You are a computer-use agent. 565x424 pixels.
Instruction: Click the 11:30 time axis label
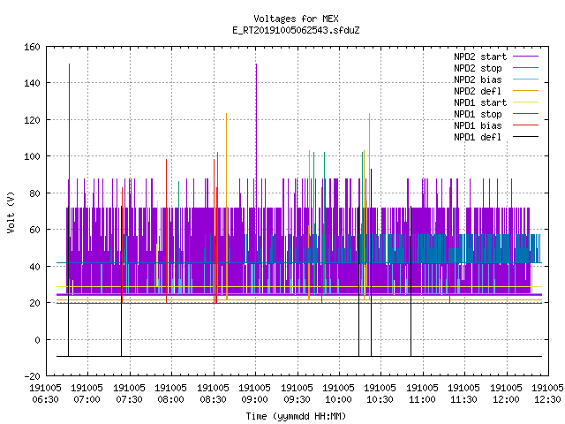pyautogui.click(x=463, y=399)
